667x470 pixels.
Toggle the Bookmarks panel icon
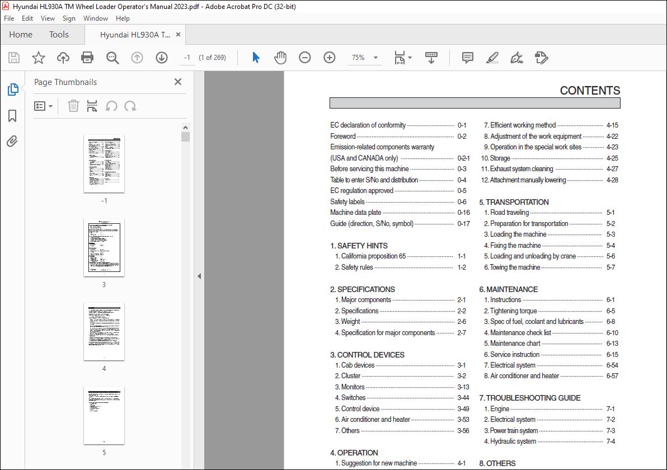coord(12,116)
